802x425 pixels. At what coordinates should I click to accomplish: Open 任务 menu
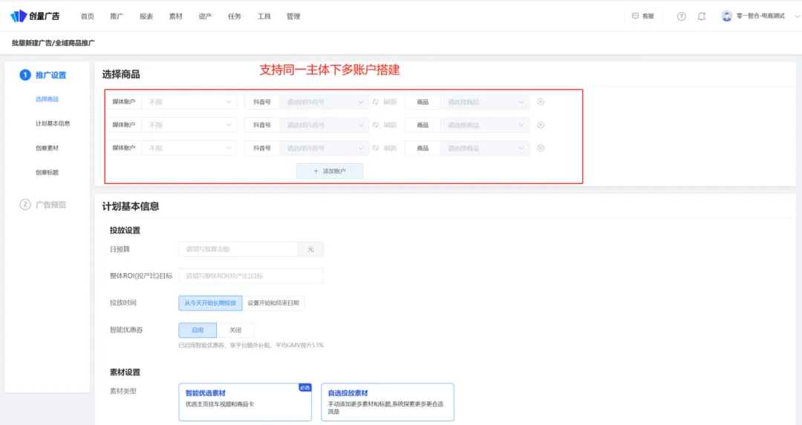234,16
